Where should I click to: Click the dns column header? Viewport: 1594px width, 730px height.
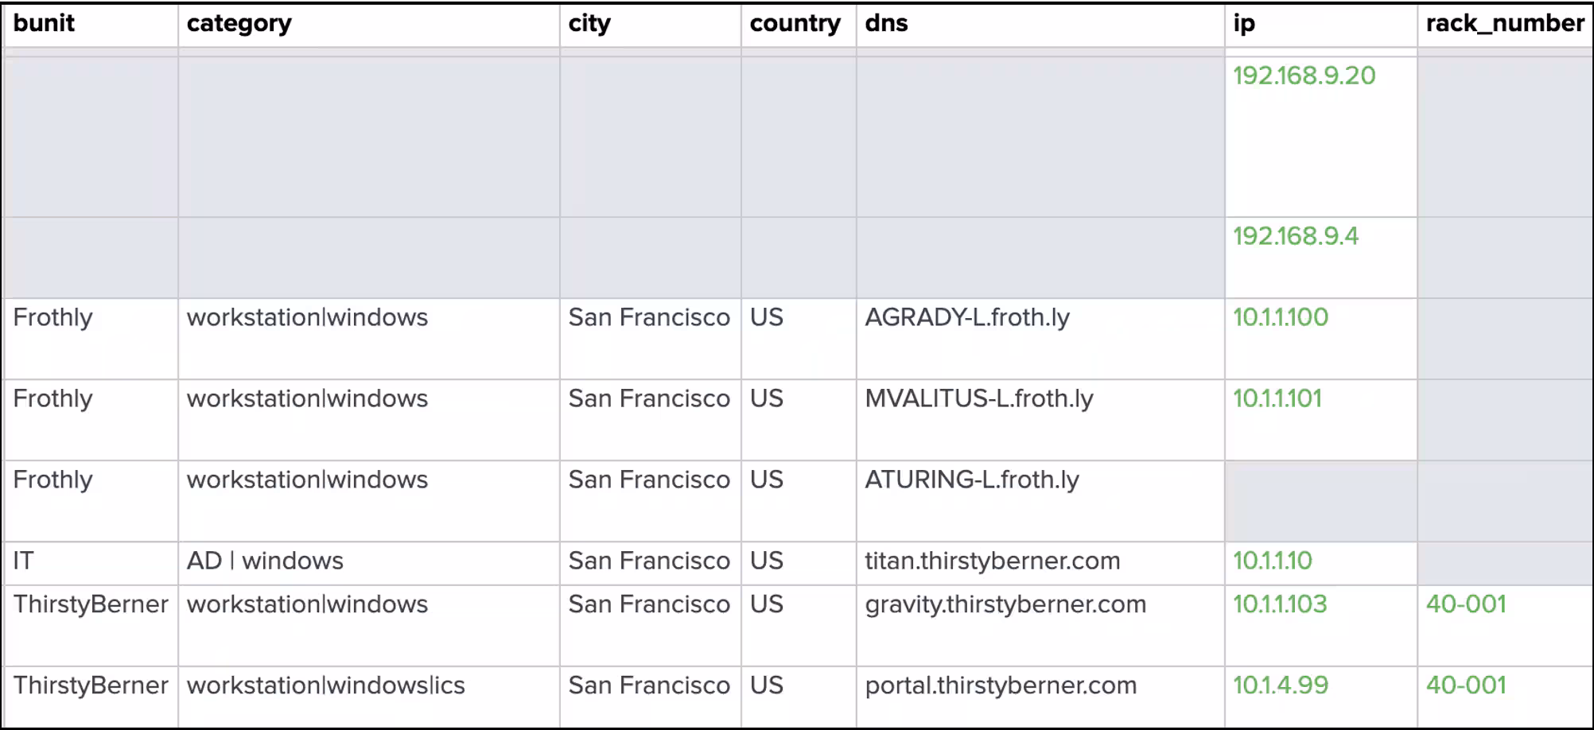(886, 24)
